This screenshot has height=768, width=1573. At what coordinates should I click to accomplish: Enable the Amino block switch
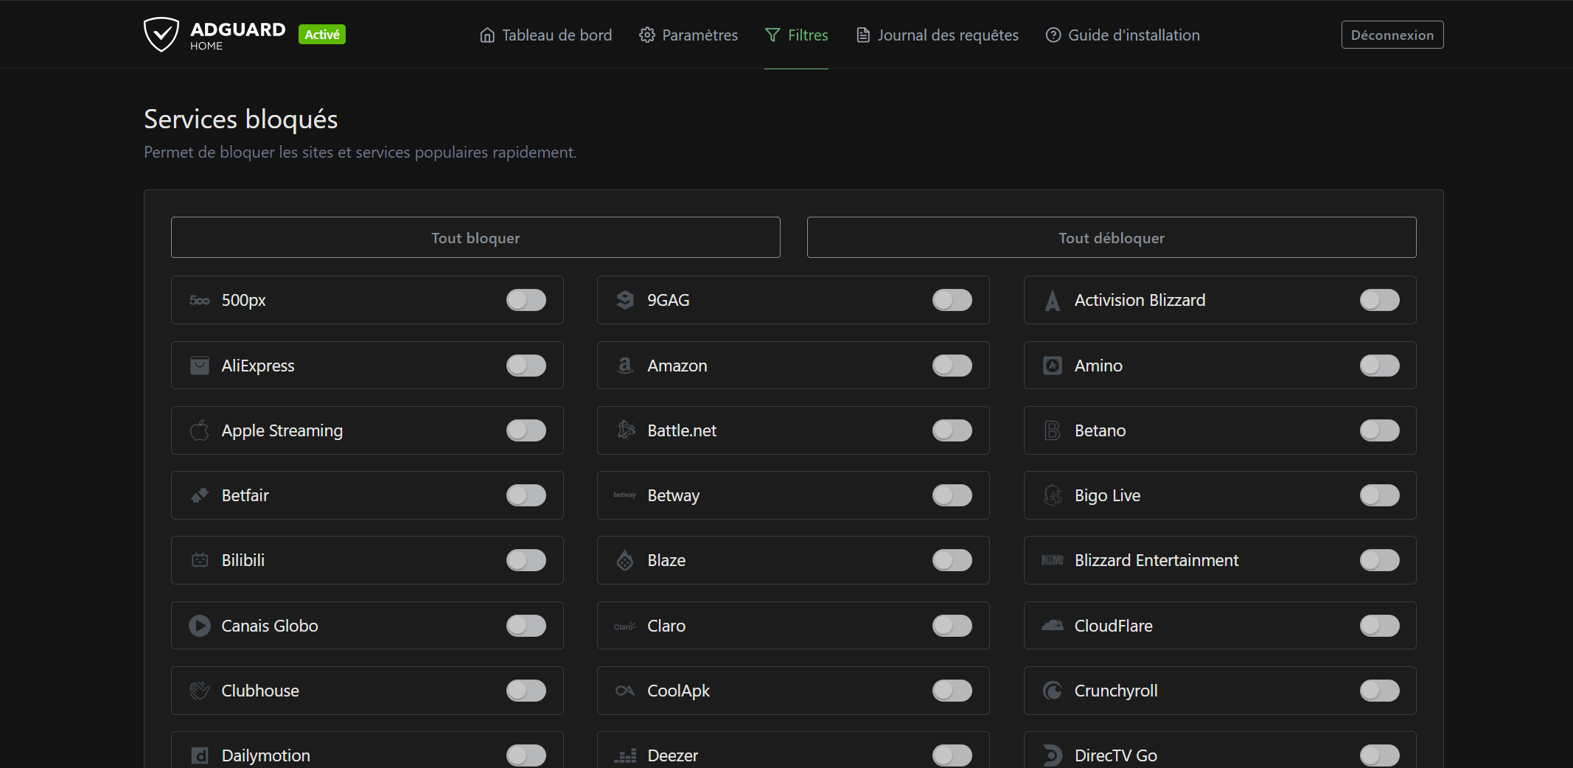coord(1380,366)
